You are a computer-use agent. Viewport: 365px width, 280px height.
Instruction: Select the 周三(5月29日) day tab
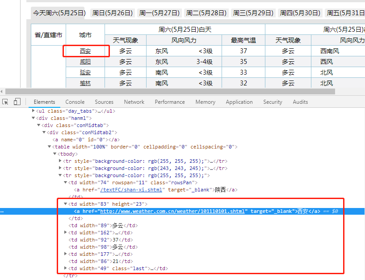click(x=253, y=13)
